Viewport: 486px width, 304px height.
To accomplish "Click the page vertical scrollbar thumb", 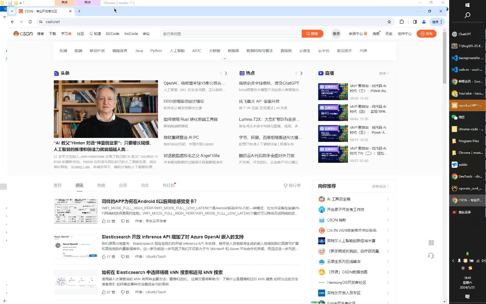I will pos(445,58).
